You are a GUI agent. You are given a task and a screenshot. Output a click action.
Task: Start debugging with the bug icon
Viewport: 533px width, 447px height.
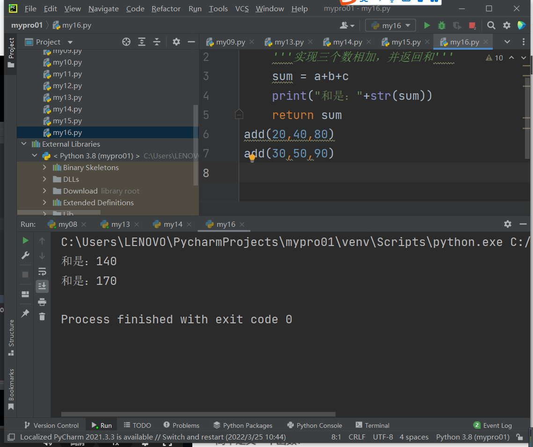442,25
